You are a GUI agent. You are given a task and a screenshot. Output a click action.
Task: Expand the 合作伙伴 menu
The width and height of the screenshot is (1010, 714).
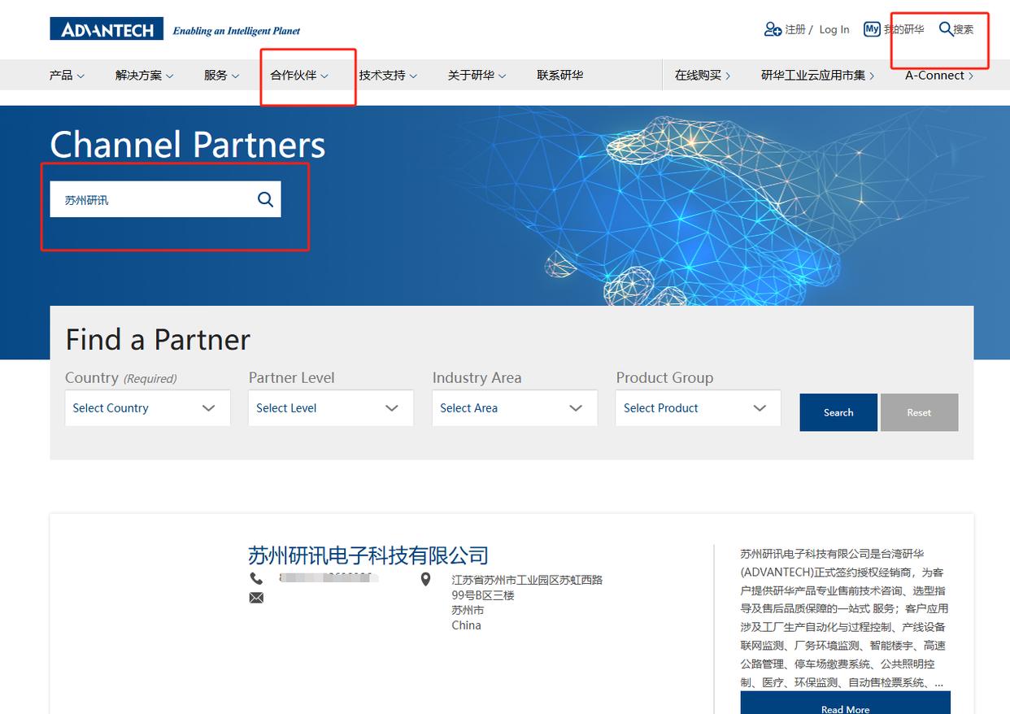click(x=300, y=75)
